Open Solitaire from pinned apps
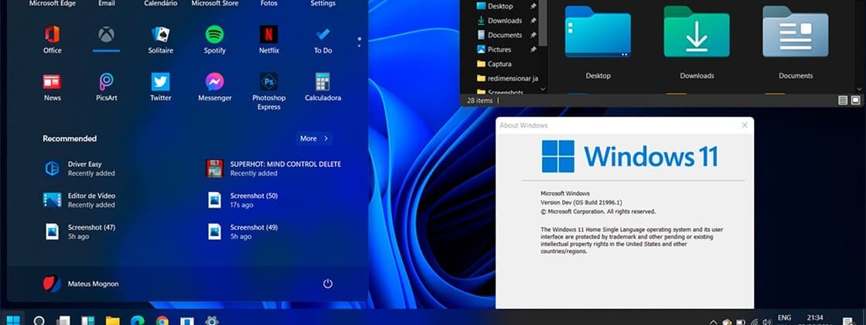 tap(161, 40)
